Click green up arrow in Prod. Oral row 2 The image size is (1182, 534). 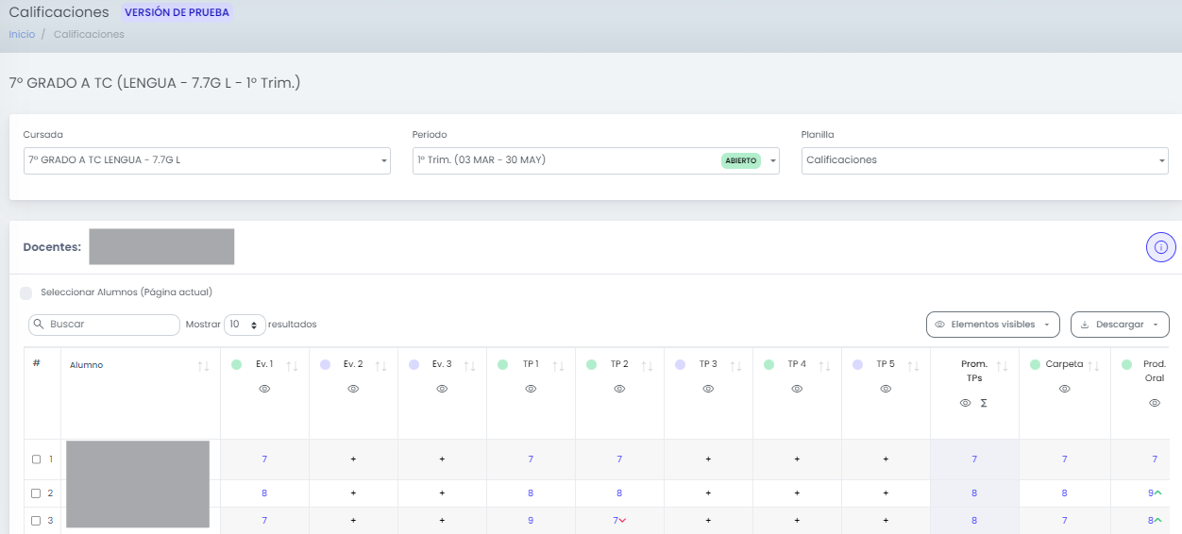tap(1158, 492)
